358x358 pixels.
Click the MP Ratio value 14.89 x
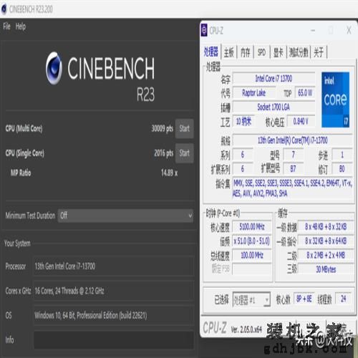coord(169,173)
